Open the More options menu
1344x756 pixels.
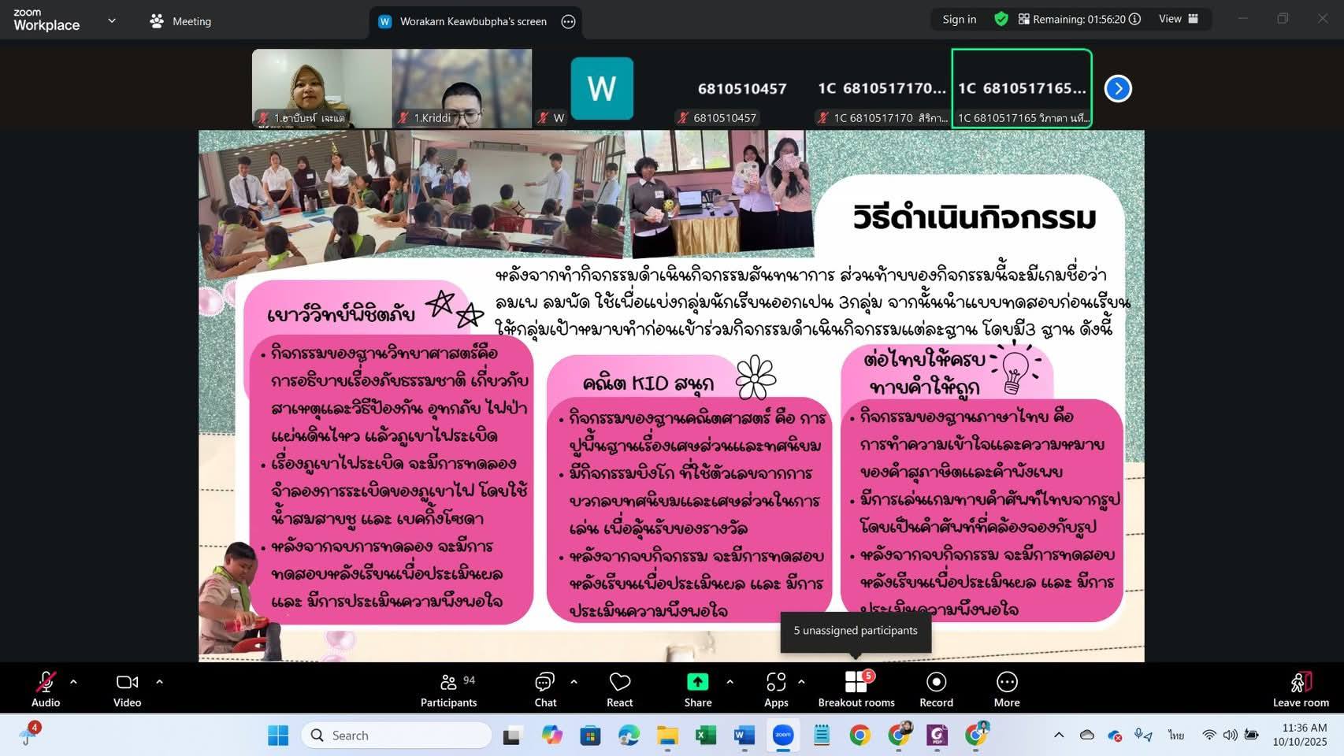[x=1006, y=689]
